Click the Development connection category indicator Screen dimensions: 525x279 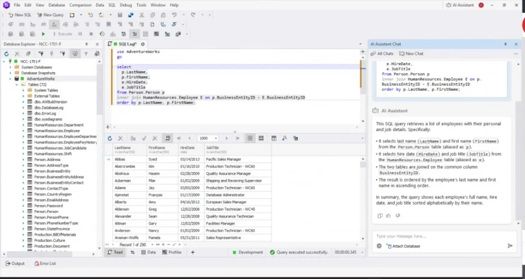coord(248,252)
